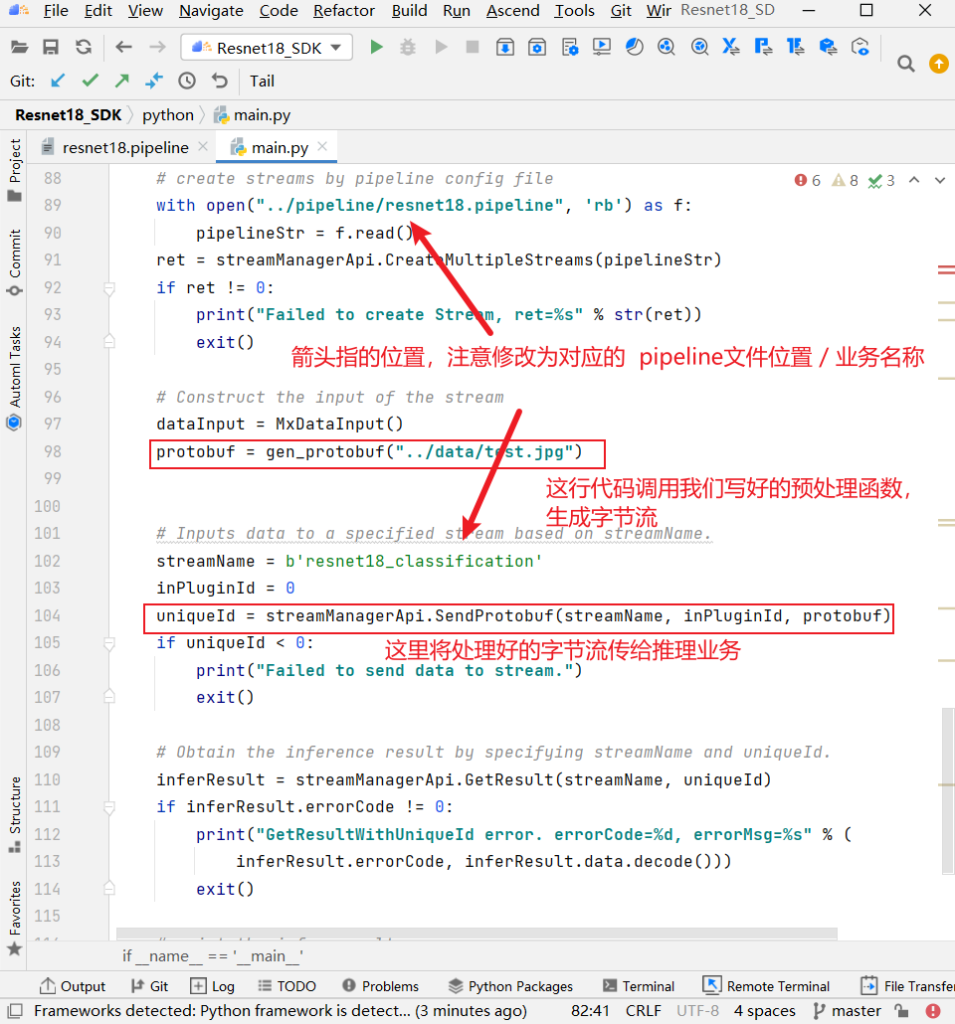Push commits with green up-right arrow
Image resolution: width=955 pixels, height=1024 pixels.
click(x=122, y=81)
